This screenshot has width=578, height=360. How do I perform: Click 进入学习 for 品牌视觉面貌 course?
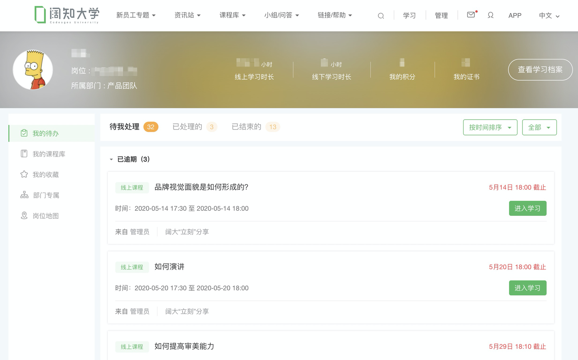coord(528,208)
